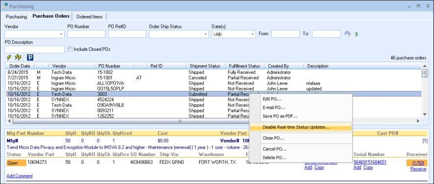The width and height of the screenshot is (434, 184).
Task: Click into the PO Number input field
Action: tap(86, 34)
